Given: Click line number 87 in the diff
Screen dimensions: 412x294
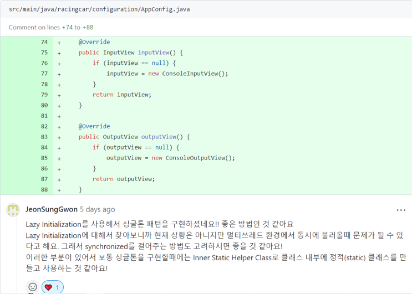Looking at the screenshot, I should pyautogui.click(x=44, y=179).
